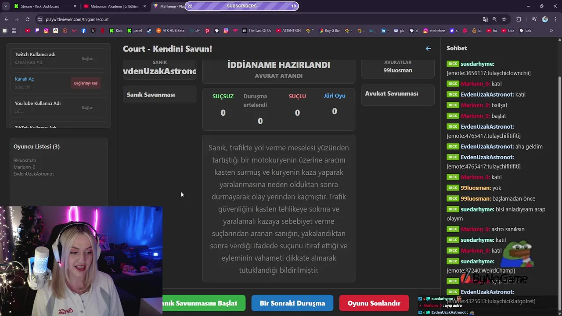562x316 pixels.
Task: Click Bağlan next to YouTube Kullanıcı Adı
Action: point(87,108)
